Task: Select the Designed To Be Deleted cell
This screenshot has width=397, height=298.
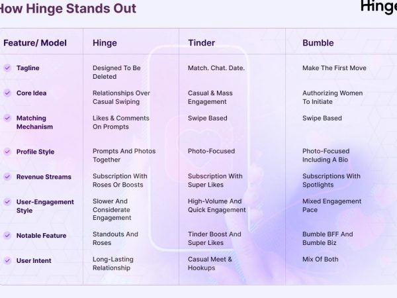Action: [x=116, y=72]
